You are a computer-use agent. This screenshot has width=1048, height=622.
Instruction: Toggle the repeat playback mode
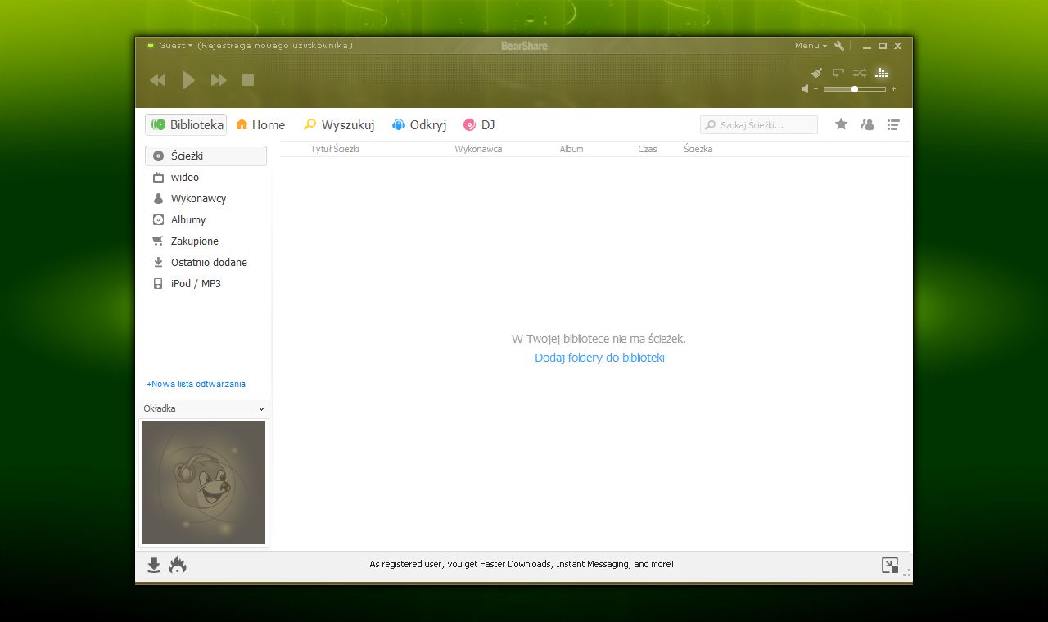(838, 73)
